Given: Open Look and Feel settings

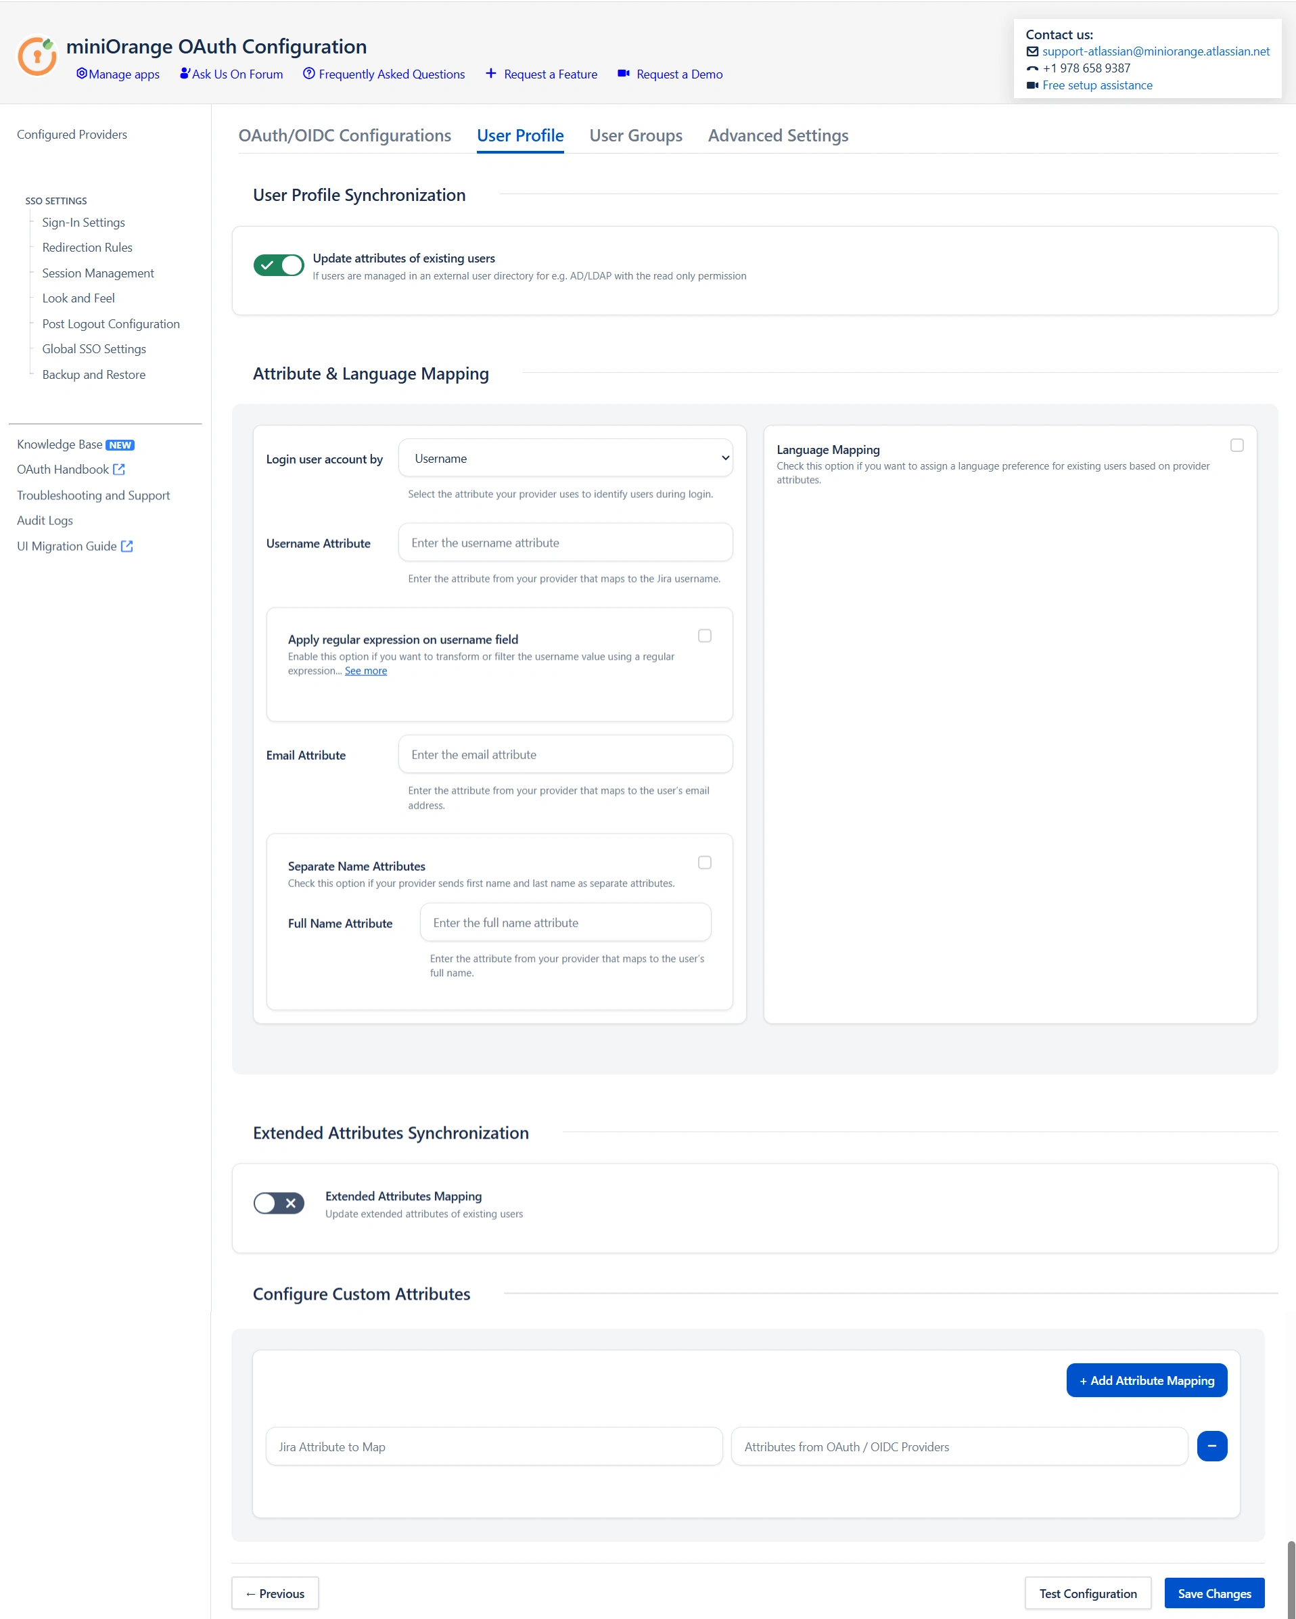Looking at the screenshot, I should 78,298.
